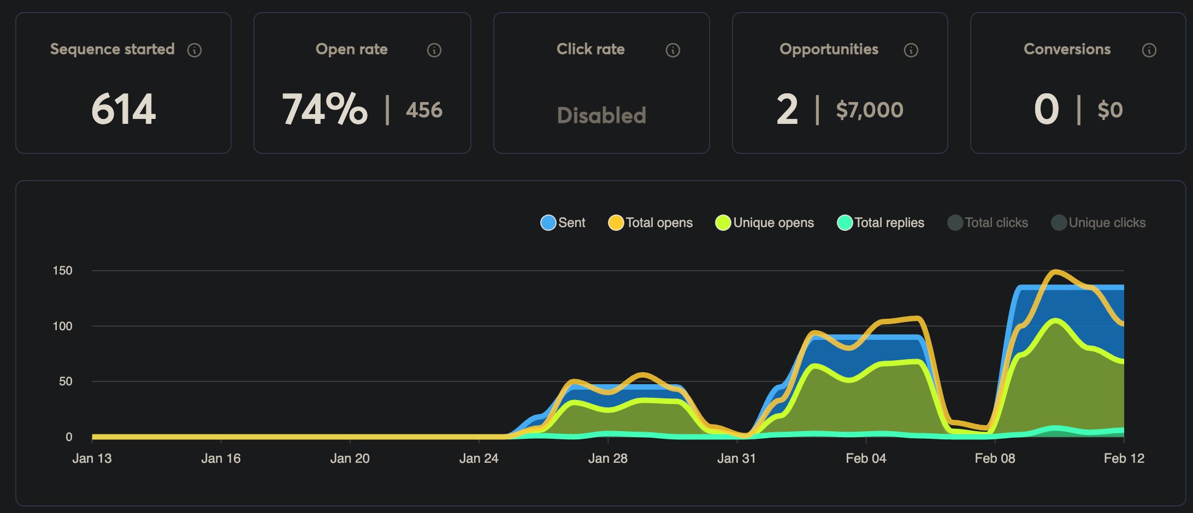Screen dimensions: 1193x513
Task: Select the Disabled click rate text
Action: pyautogui.click(x=601, y=116)
